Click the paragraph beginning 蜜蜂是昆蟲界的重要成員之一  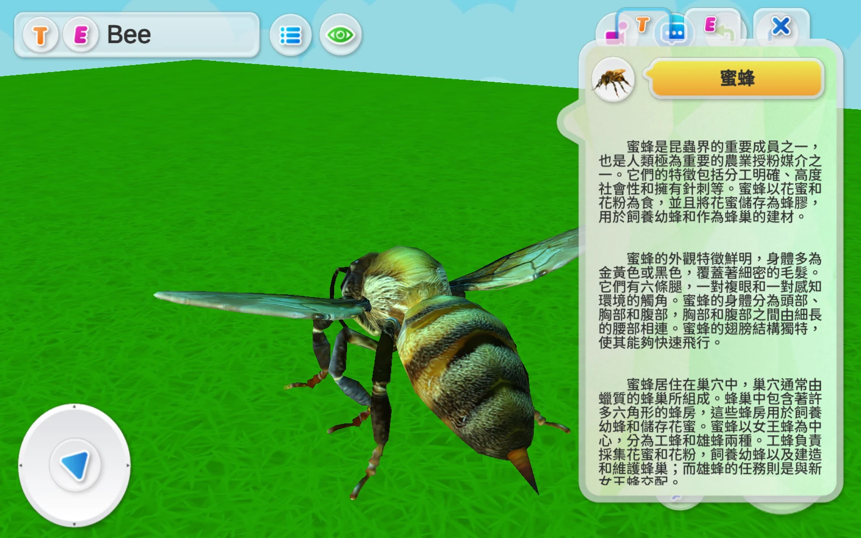(710, 182)
